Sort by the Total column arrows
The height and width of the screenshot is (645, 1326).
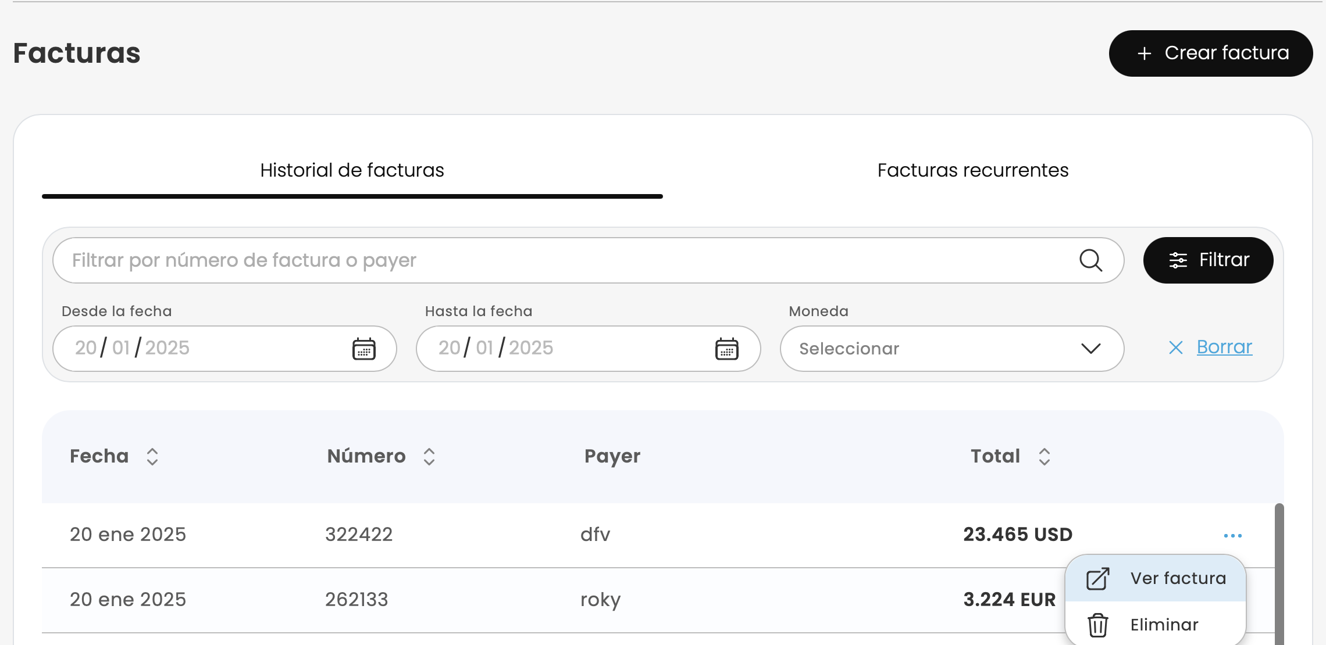coord(1045,457)
